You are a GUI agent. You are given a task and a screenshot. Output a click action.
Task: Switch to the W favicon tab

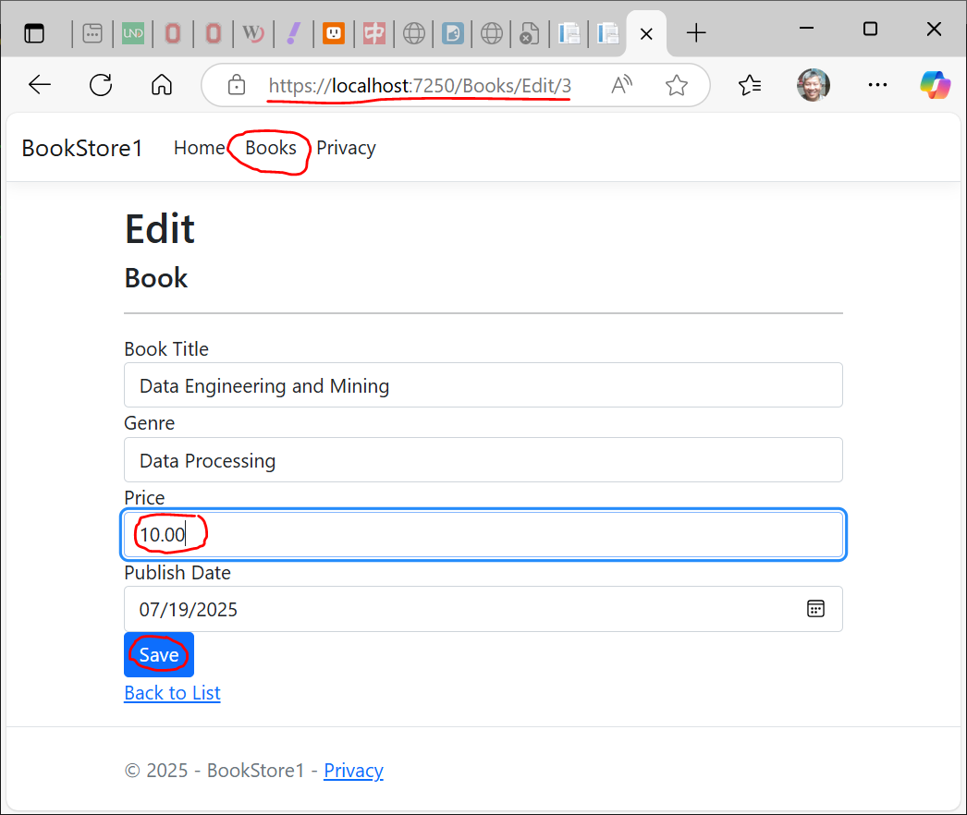pyautogui.click(x=253, y=33)
